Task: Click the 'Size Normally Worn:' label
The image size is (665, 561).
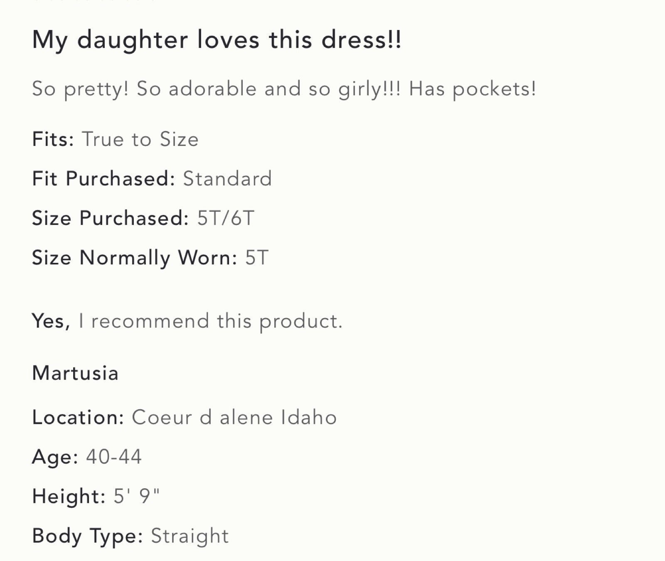Action: click(x=135, y=257)
